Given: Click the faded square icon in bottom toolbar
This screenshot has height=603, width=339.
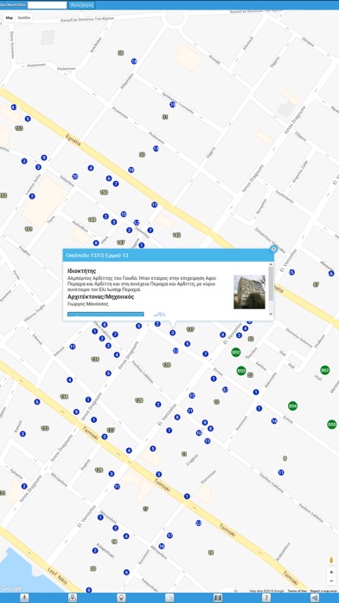Looking at the screenshot, I should pos(169,598).
